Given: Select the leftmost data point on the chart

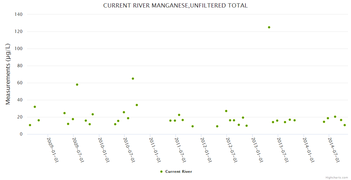Looking at the screenshot, I should point(30,125).
